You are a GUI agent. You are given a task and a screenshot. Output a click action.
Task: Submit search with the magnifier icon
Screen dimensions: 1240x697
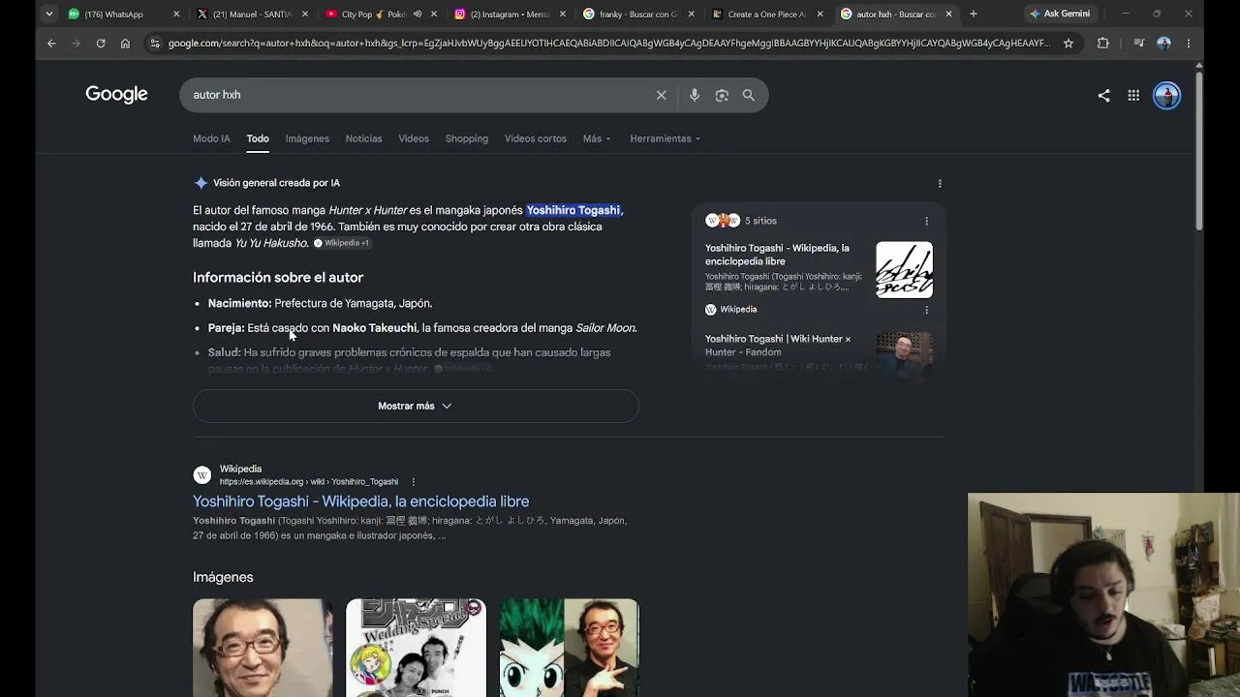coord(749,95)
